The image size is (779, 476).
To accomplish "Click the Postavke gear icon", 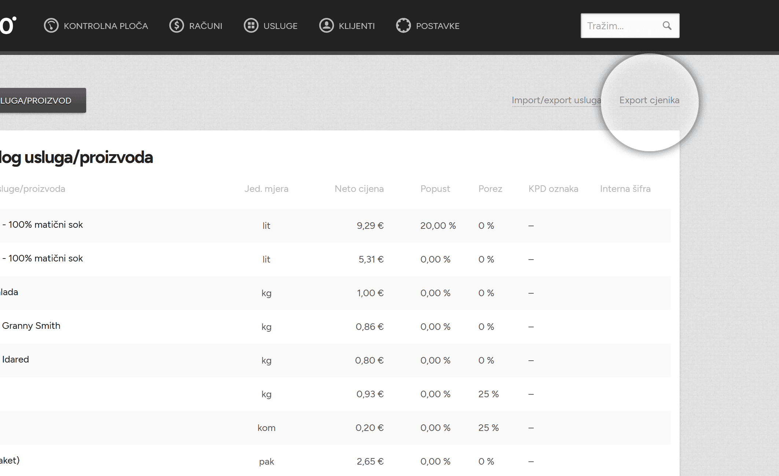I will tap(404, 26).
